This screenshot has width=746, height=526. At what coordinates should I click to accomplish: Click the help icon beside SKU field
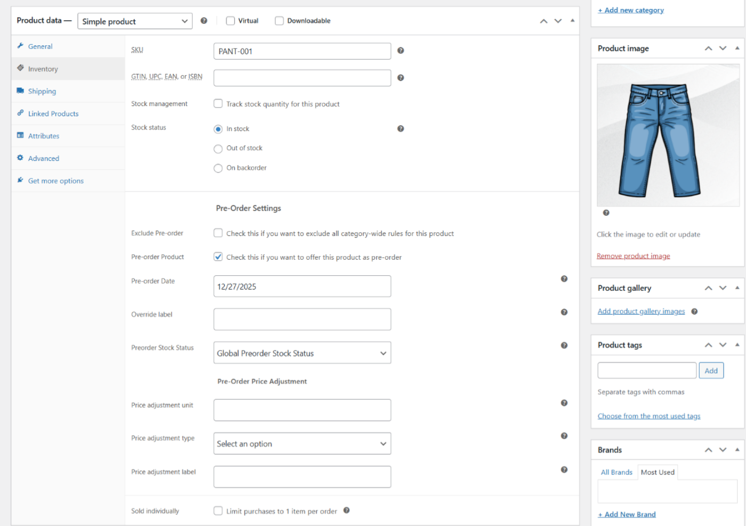point(400,50)
